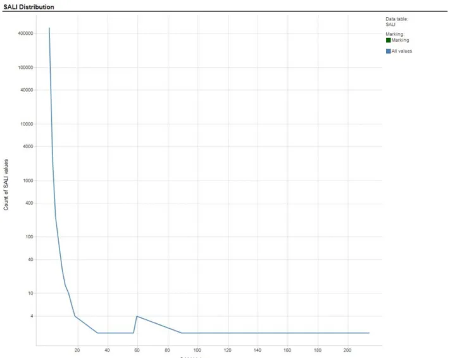Click the 20 x-axis tick label
This screenshot has height=358, width=450.
click(x=77, y=350)
